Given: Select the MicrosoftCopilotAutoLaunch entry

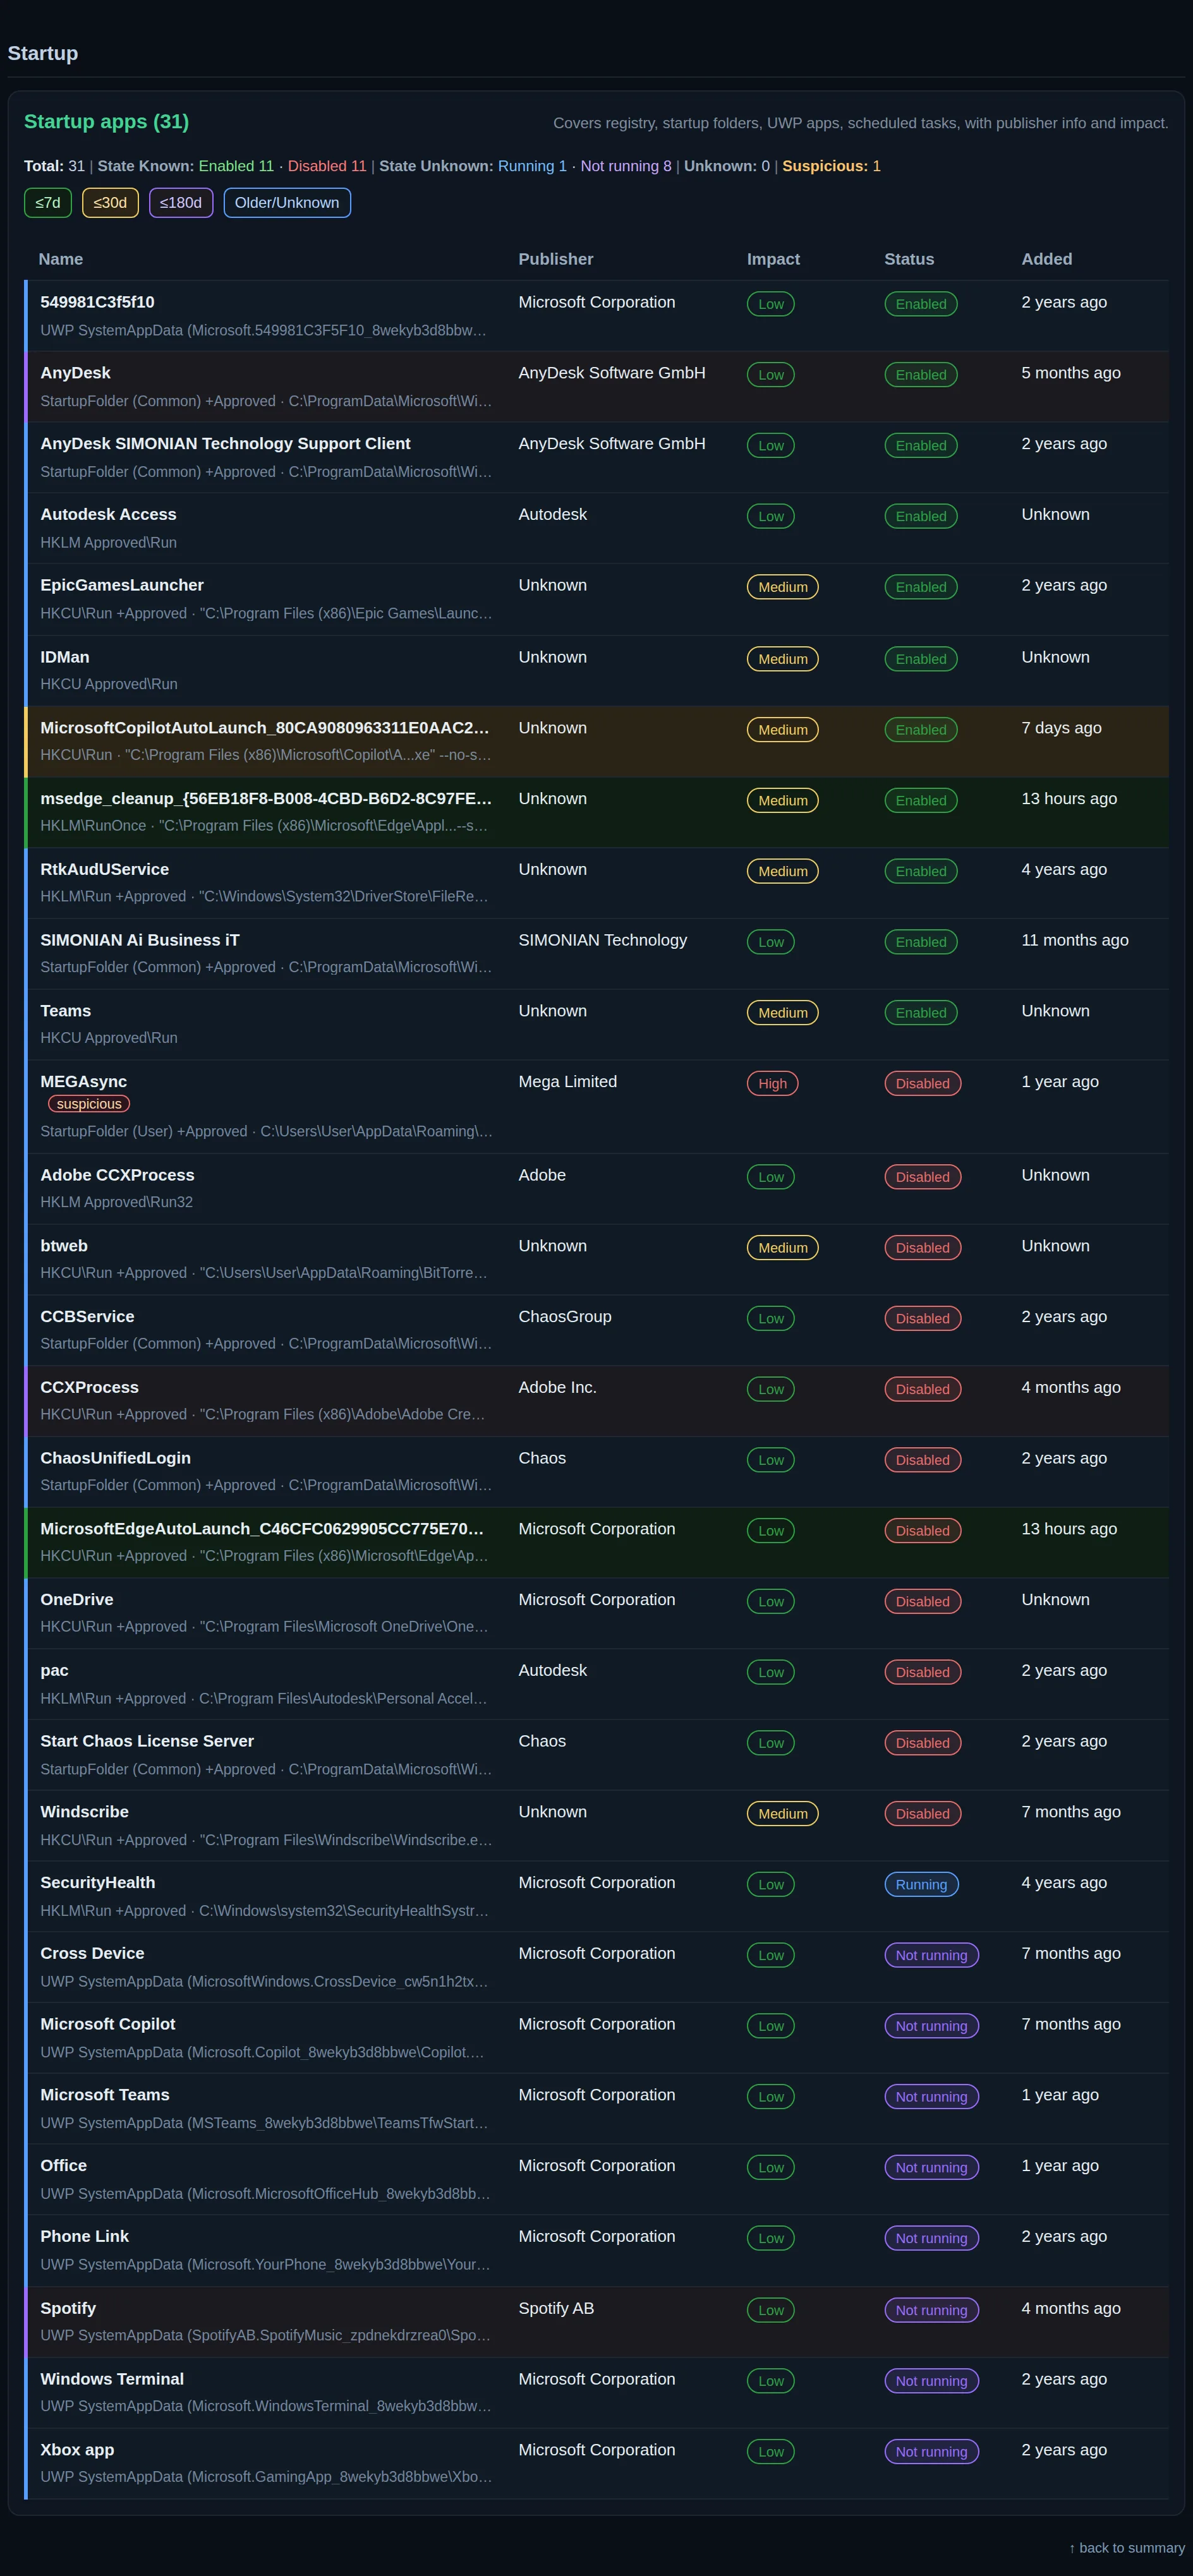Looking at the screenshot, I should pos(265,728).
